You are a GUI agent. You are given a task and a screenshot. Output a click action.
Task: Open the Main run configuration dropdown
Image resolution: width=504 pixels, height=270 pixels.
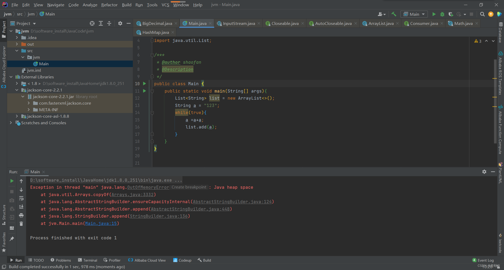414,14
